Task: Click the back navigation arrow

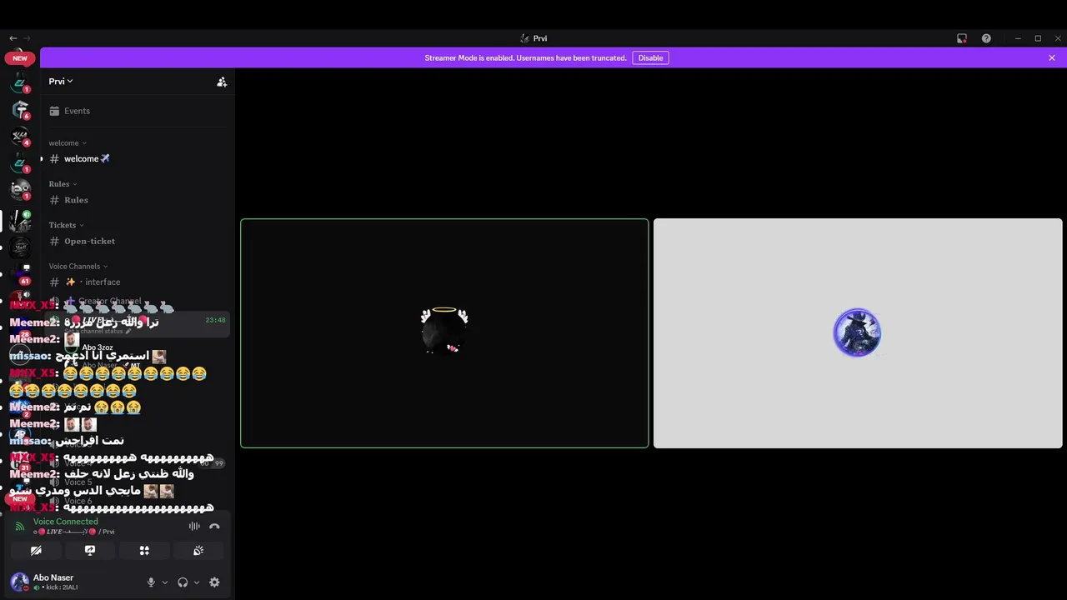Action: [x=13, y=38]
